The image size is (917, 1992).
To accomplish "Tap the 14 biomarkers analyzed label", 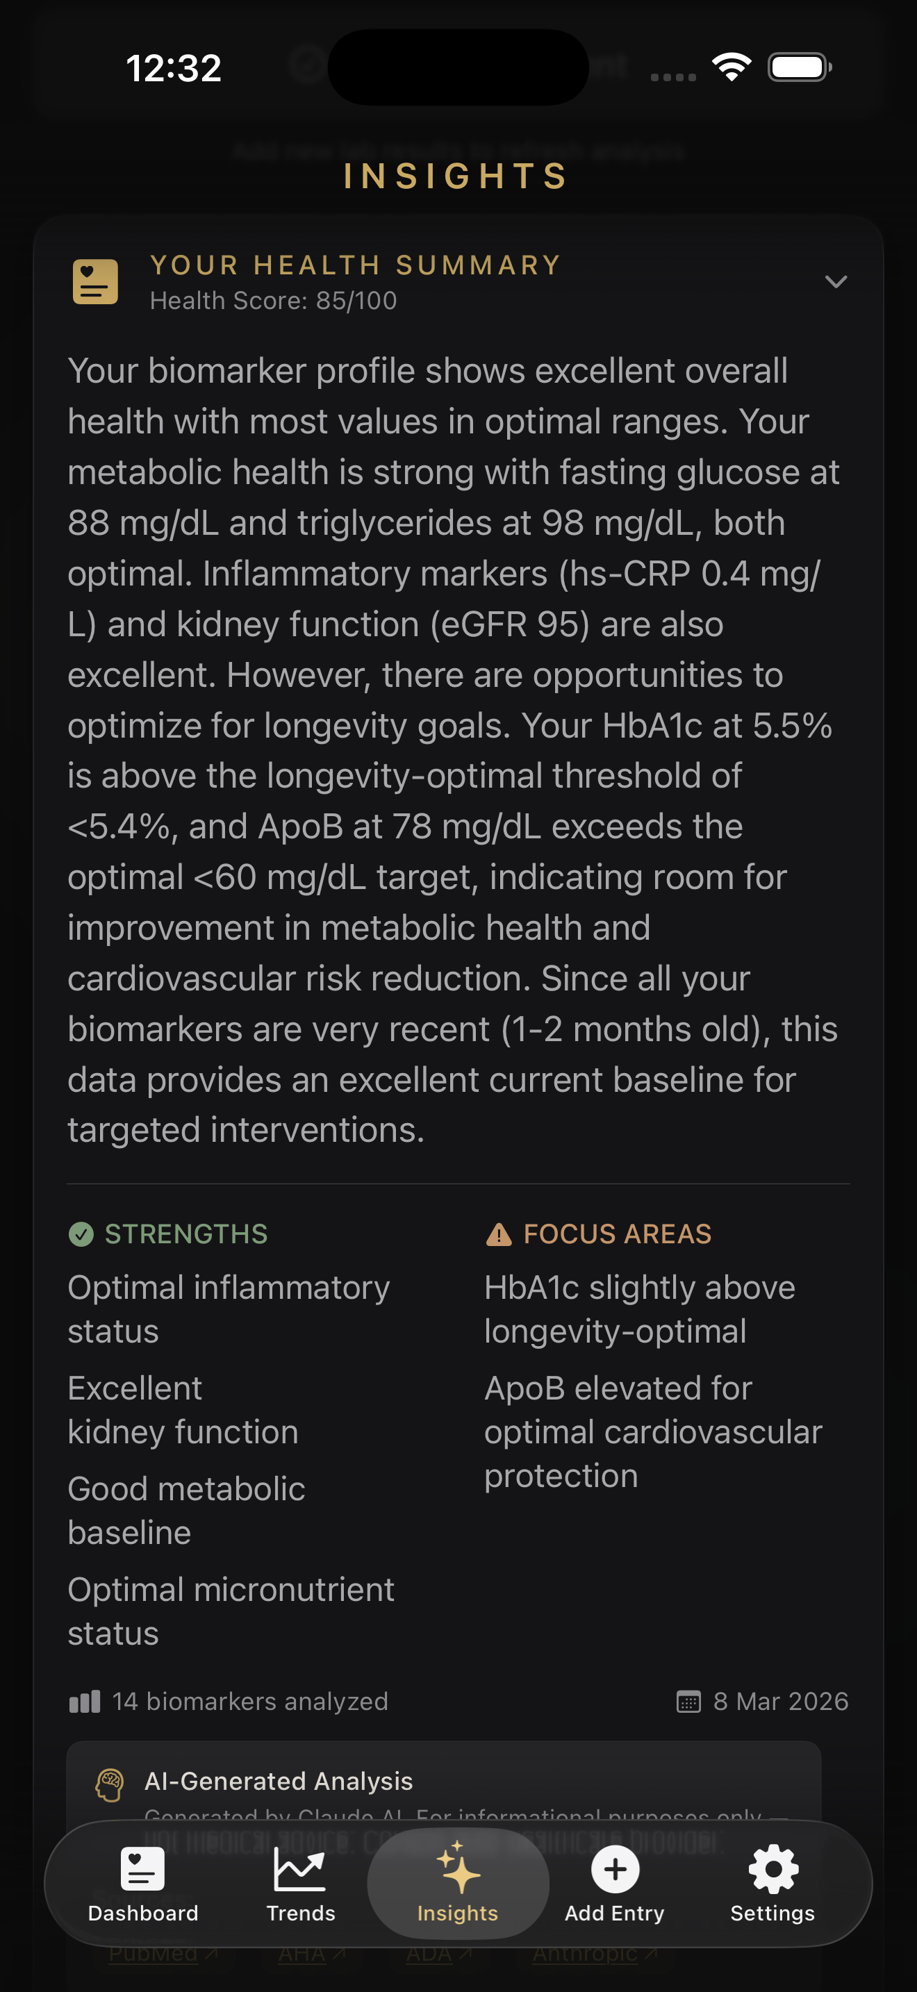I will coord(249,1701).
